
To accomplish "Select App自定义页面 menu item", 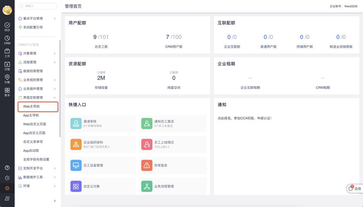I will pyautogui.click(x=34, y=133).
